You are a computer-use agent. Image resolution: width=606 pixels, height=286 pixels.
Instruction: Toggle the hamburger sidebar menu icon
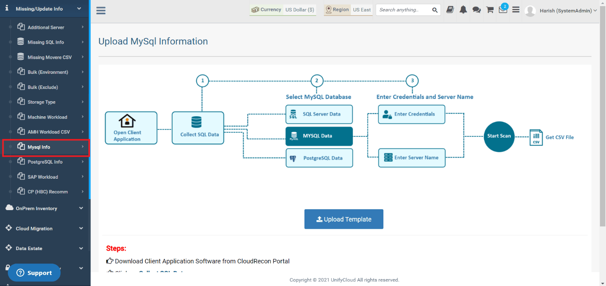[x=101, y=11]
